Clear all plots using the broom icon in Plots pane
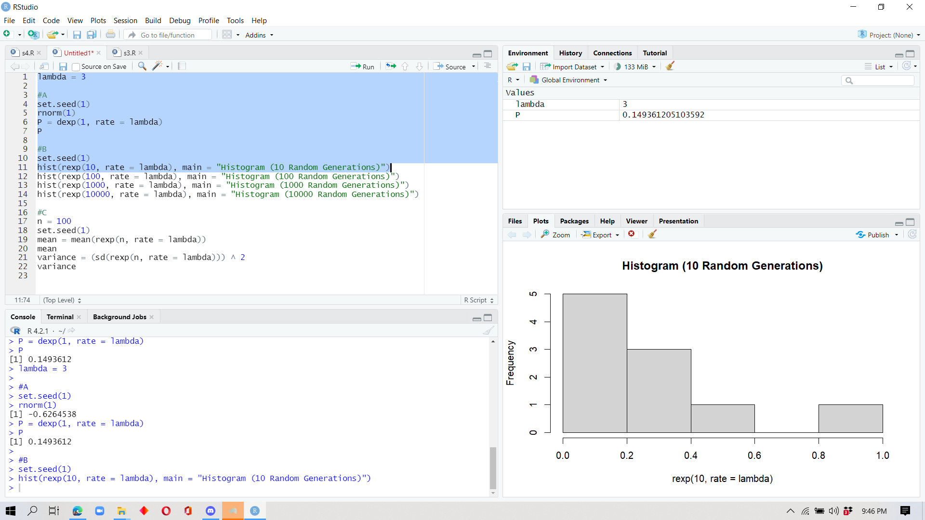The image size is (925, 520). click(652, 234)
